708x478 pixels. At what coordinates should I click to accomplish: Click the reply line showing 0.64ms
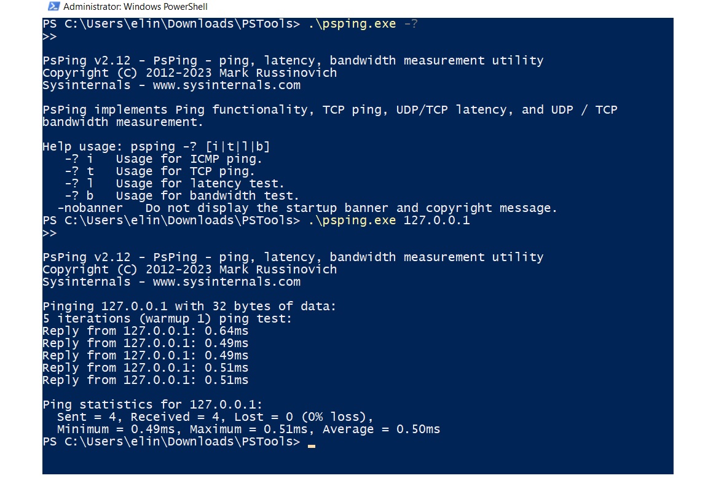[x=146, y=331]
